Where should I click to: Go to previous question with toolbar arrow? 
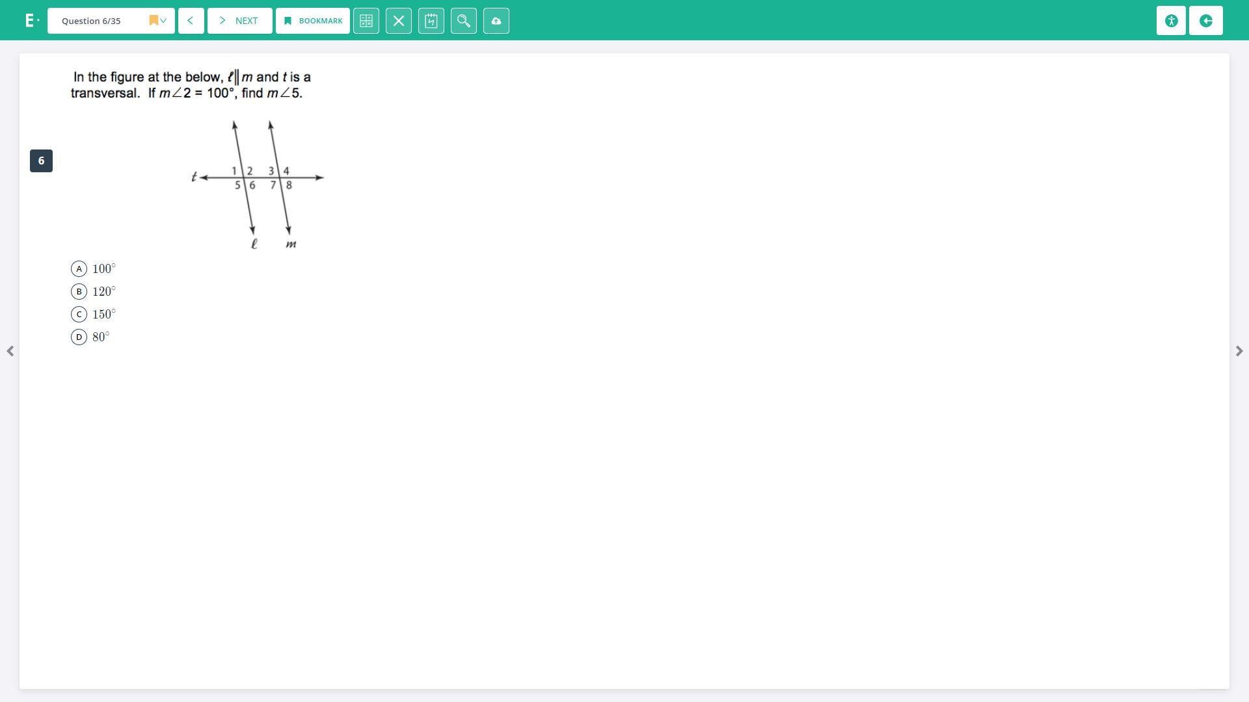(x=191, y=21)
